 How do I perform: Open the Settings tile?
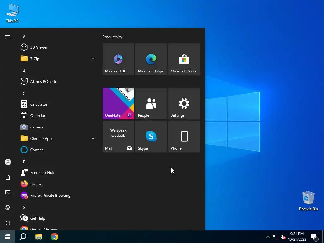184,103
